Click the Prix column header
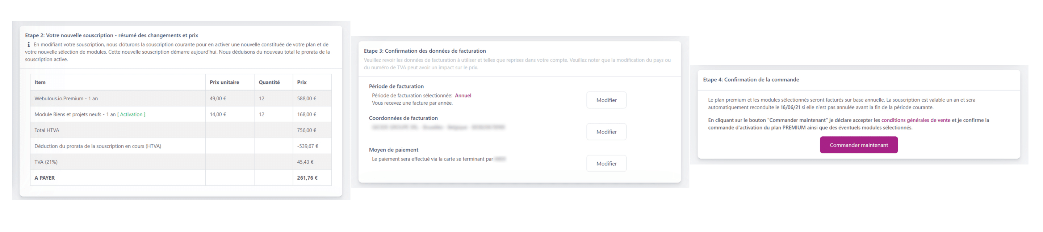Viewport: 1043px width, 232px height. 302,82
